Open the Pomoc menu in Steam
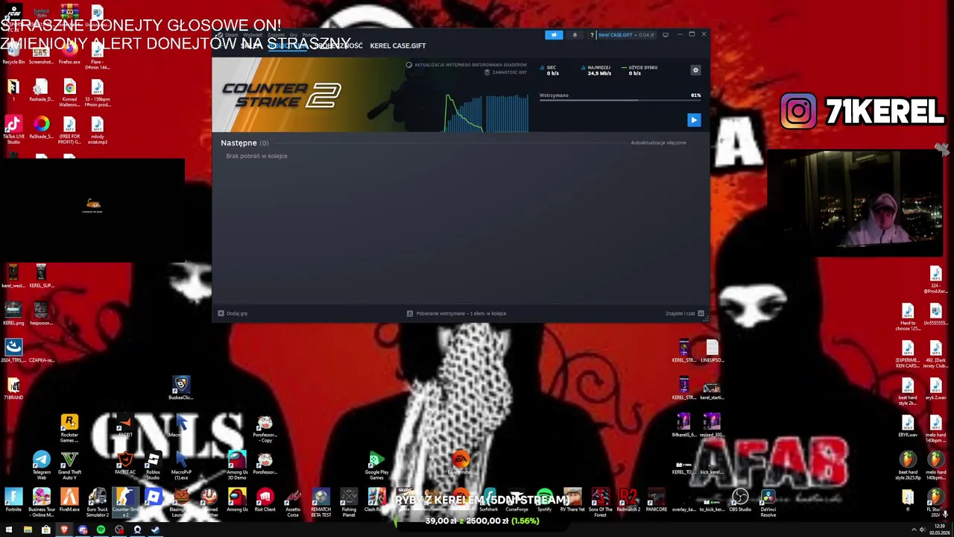Viewport: 954px width, 537px height. [x=309, y=35]
